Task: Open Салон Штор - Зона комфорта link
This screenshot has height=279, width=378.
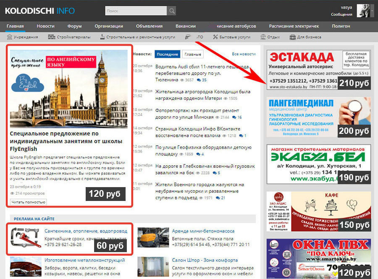Action: point(205,260)
